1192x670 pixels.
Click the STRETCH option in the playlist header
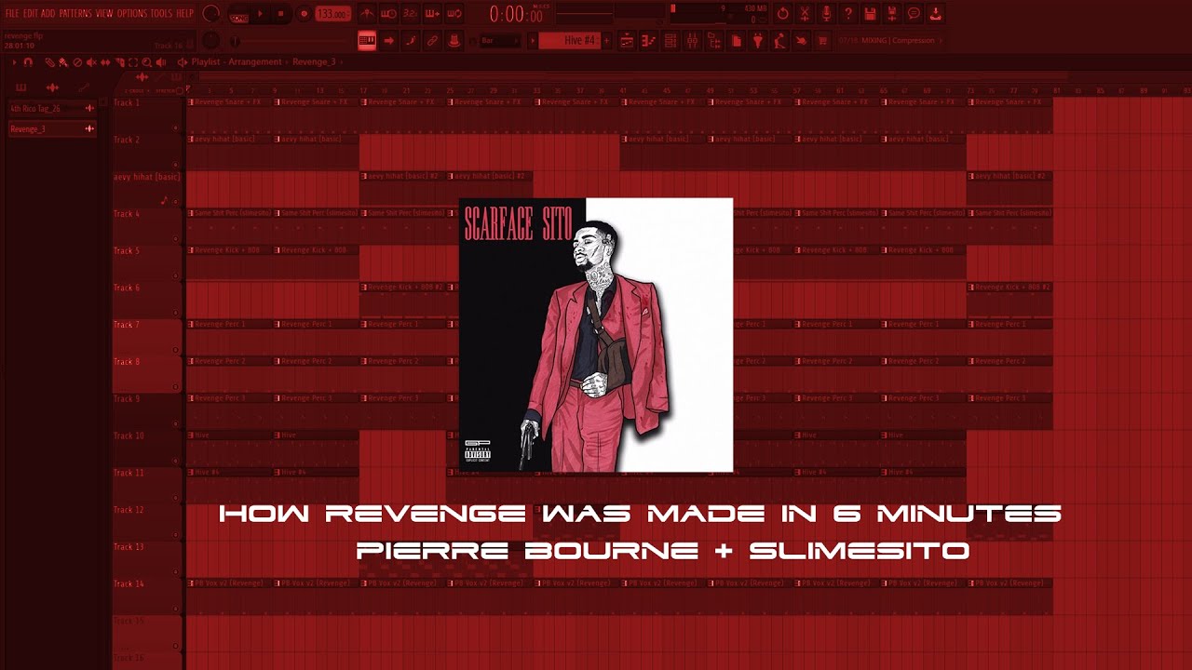[165, 91]
